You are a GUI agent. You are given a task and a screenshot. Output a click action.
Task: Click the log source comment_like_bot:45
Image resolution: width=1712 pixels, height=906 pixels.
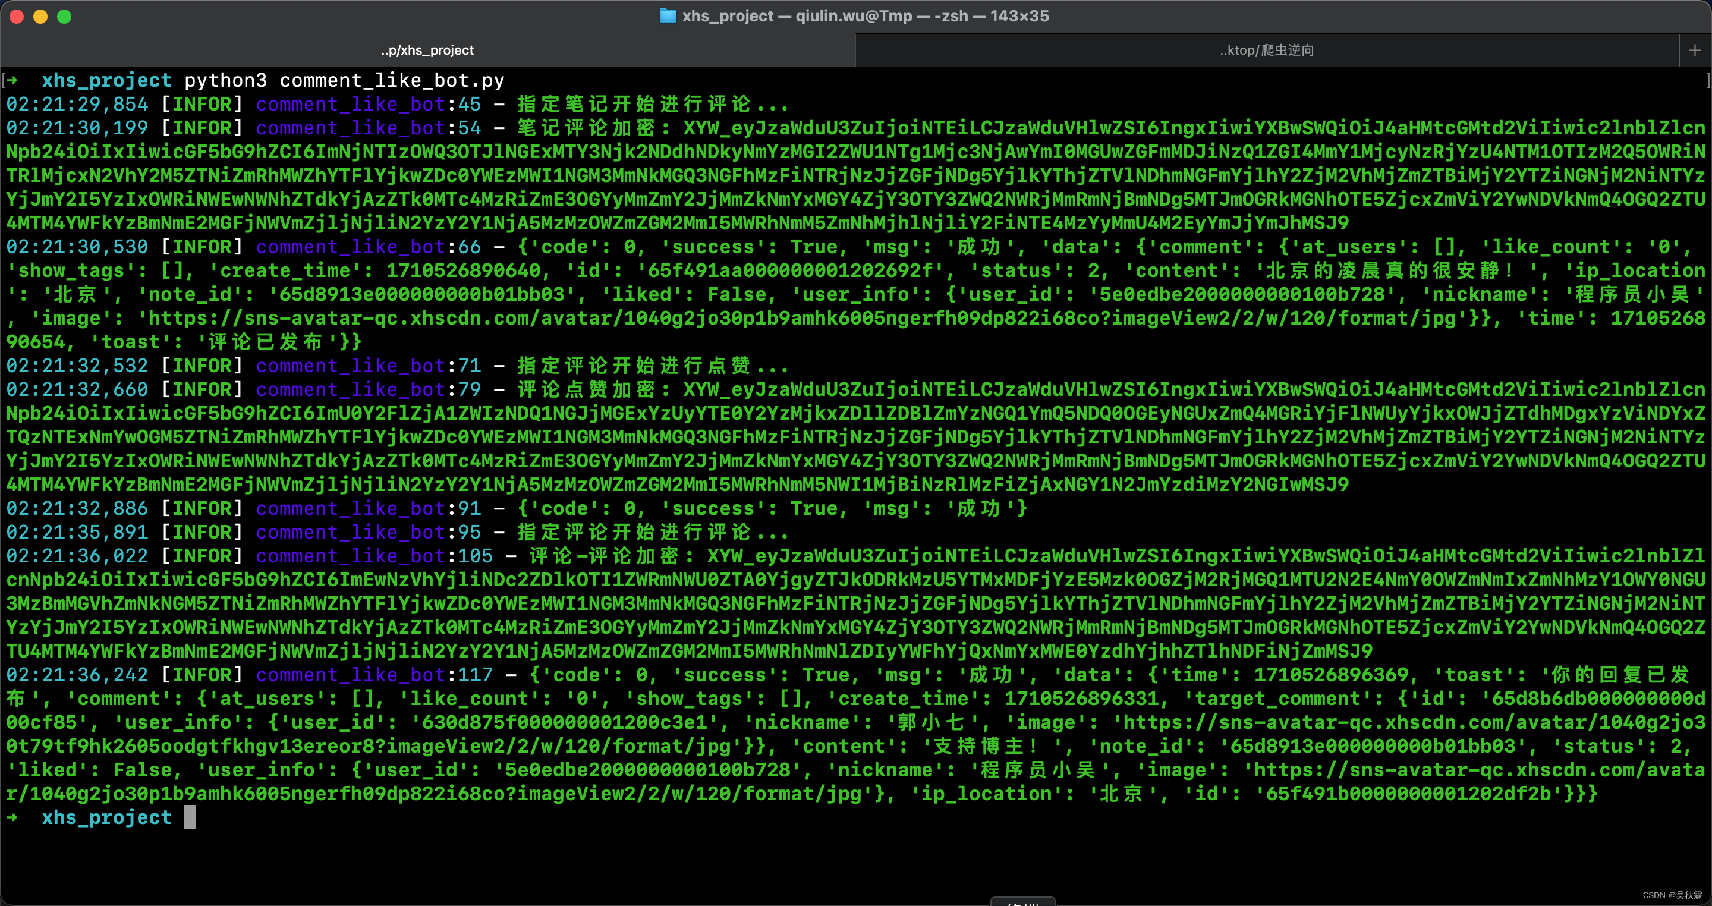(x=368, y=105)
